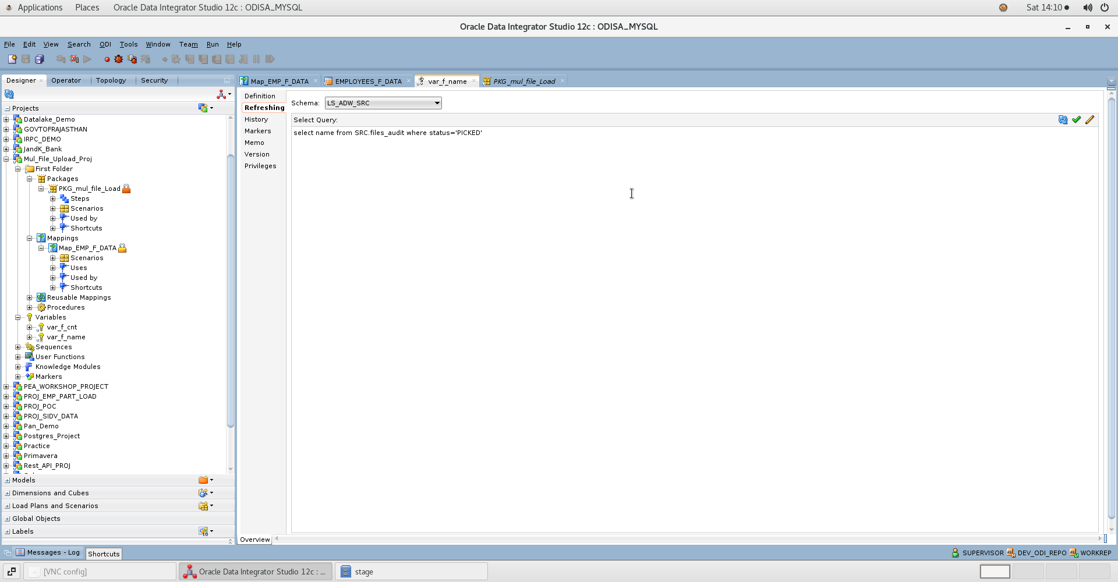Click the DEV_ODI_REPO repository status icon
Image resolution: width=1118 pixels, height=582 pixels.
pyautogui.click(x=1011, y=553)
